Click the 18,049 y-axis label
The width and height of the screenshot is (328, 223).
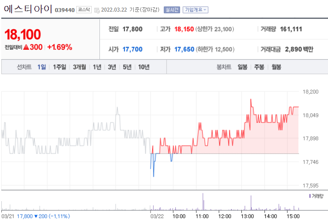(x=310, y=115)
